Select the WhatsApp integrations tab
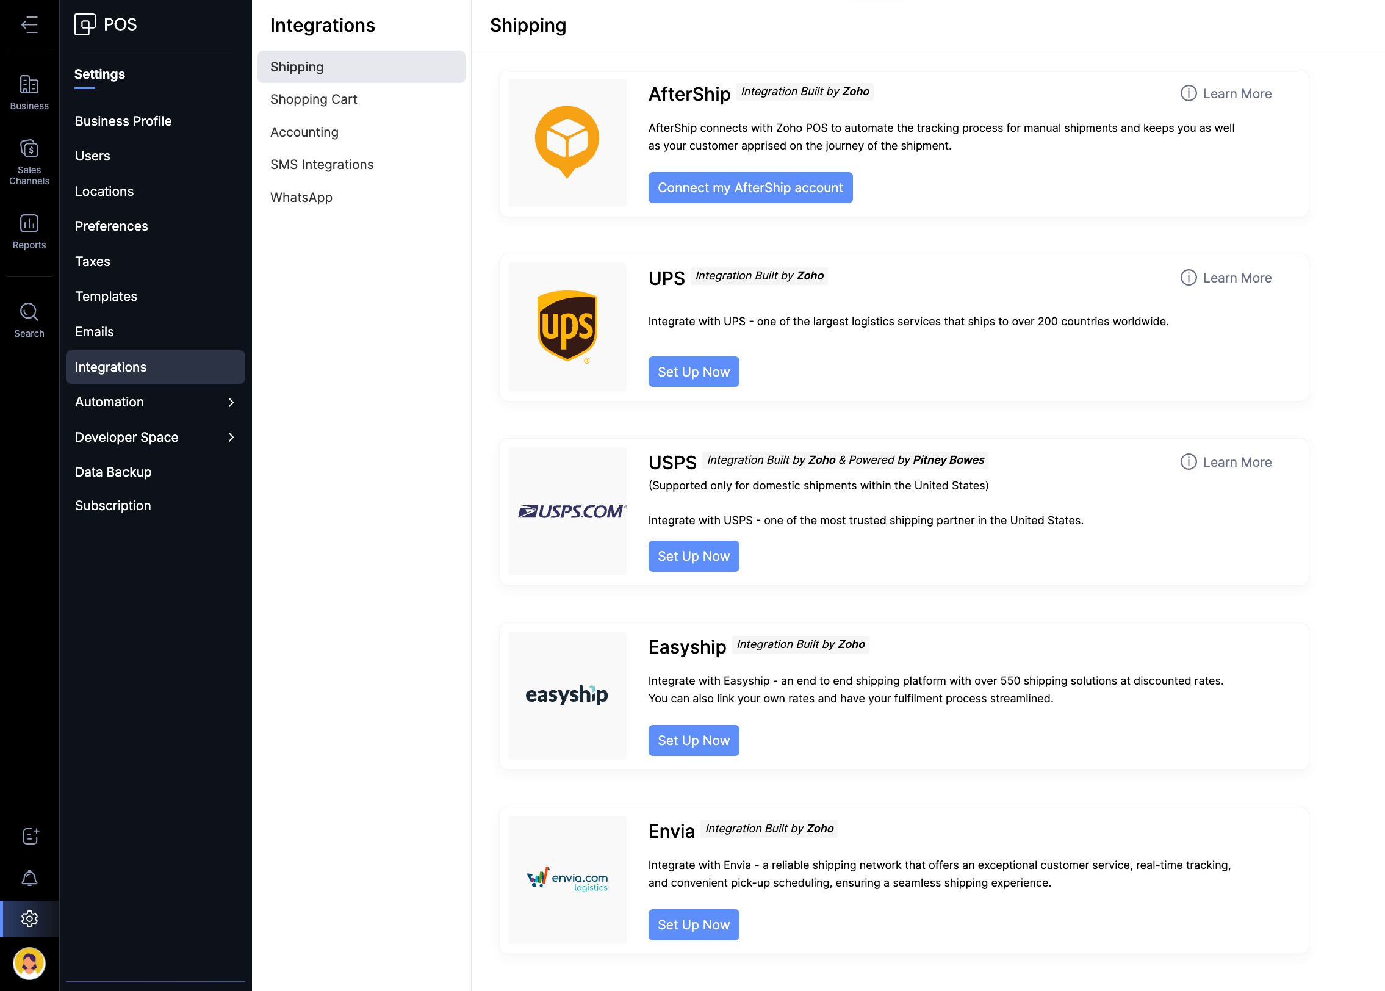1385x991 pixels. pos(301,198)
